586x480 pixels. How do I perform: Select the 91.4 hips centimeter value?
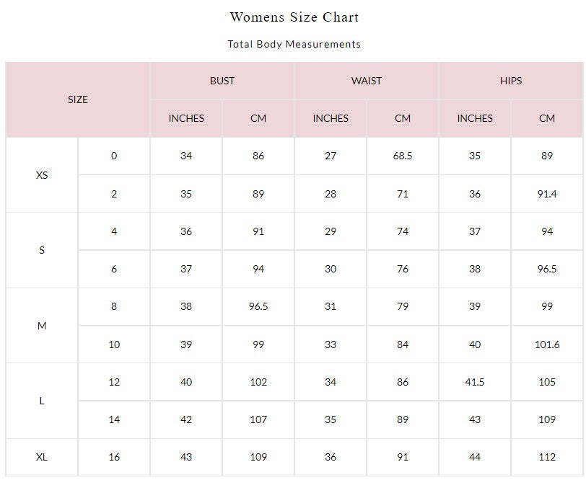click(547, 194)
